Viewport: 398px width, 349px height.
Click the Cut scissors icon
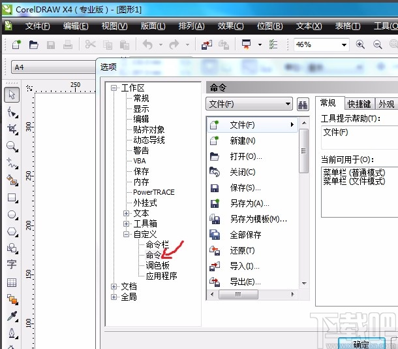tap(90, 44)
